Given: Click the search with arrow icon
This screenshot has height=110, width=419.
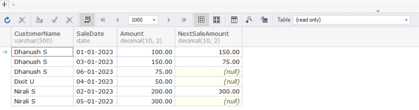Looking at the screenshot, I should (249, 20).
